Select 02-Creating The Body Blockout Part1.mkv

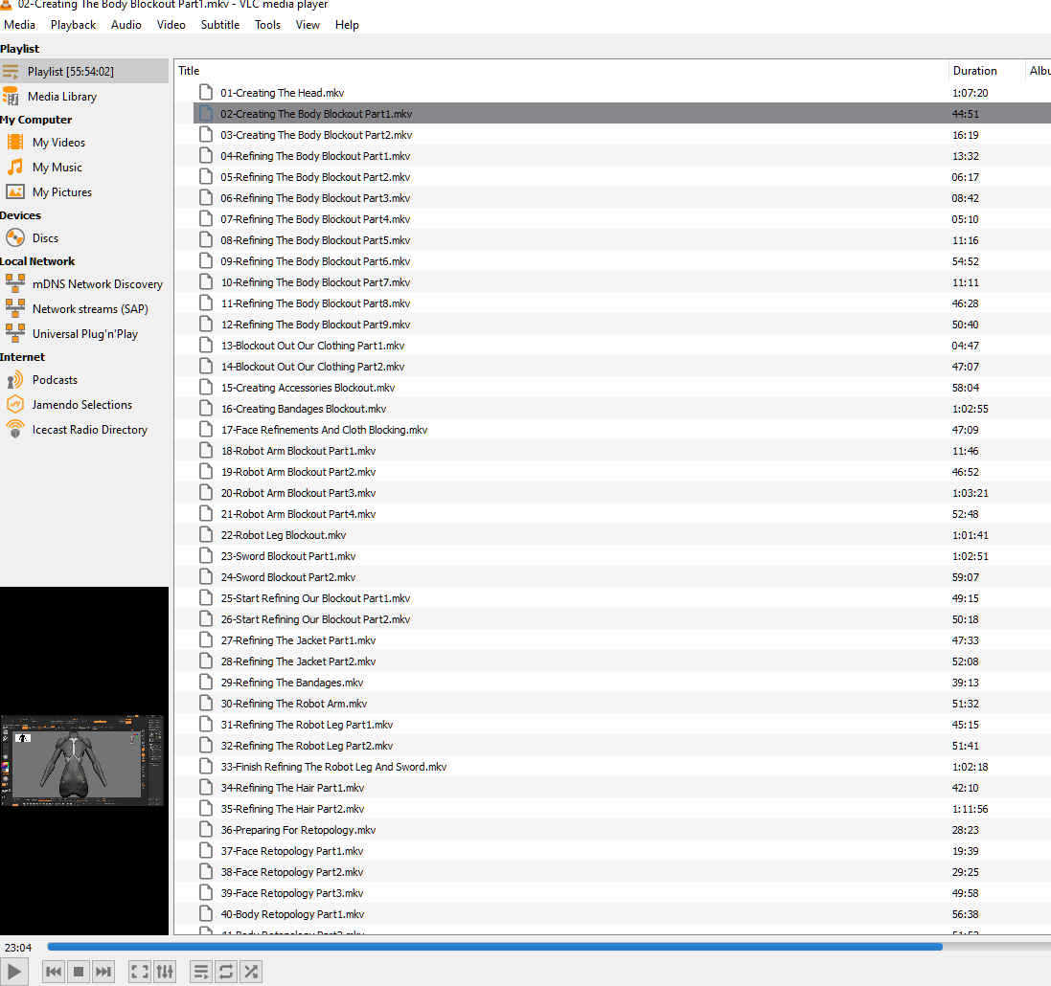(622, 114)
